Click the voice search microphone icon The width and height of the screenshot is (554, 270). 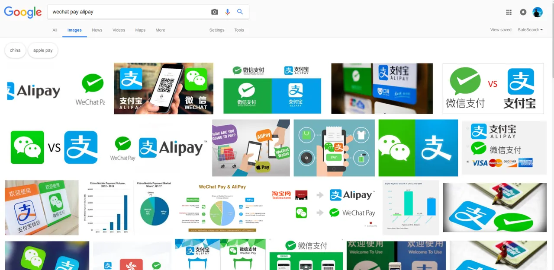[228, 12]
